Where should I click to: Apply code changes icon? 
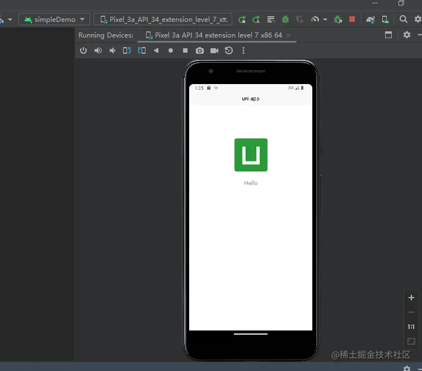coord(271,20)
